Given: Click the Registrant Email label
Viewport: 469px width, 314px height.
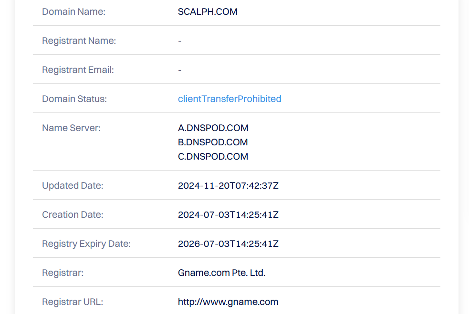Looking at the screenshot, I should pos(78,70).
